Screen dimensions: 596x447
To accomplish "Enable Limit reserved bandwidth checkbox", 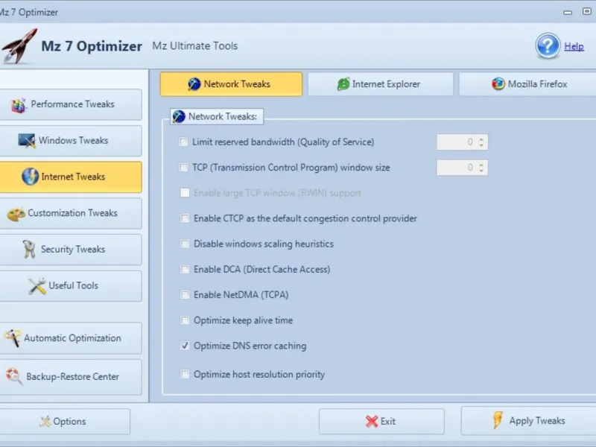I will (183, 142).
